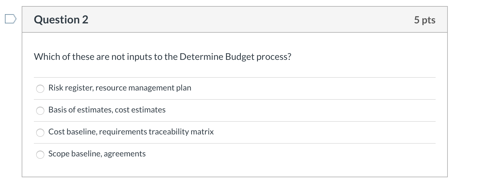Click the answer text 'Basis of estimates, cost estimates'
The image size is (499, 194).
tap(107, 110)
